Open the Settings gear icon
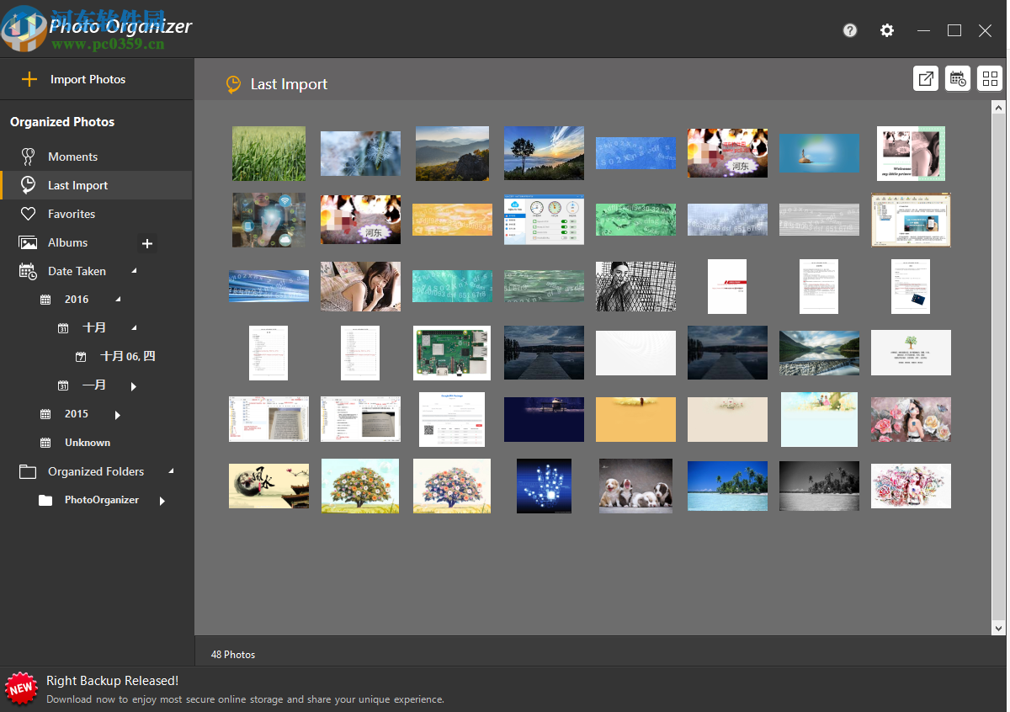Screen dimensions: 1010x712 coord(887,30)
